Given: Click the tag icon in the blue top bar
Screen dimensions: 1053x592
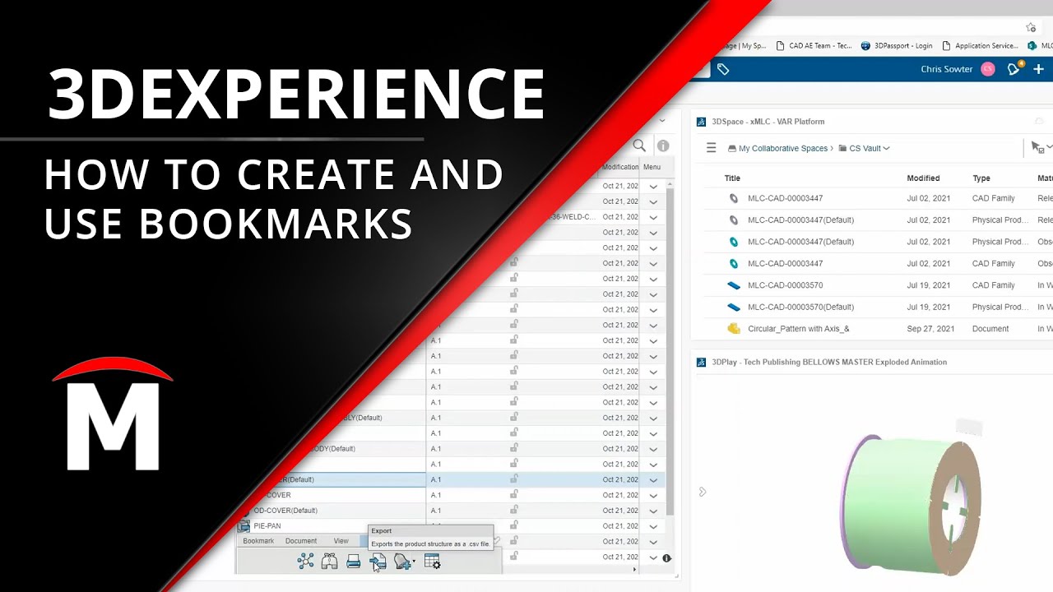Looking at the screenshot, I should point(723,69).
